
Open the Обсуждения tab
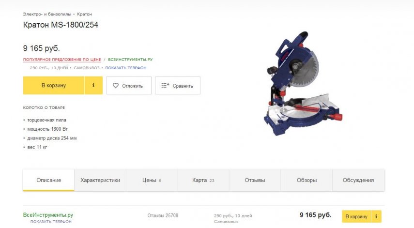coord(358,180)
